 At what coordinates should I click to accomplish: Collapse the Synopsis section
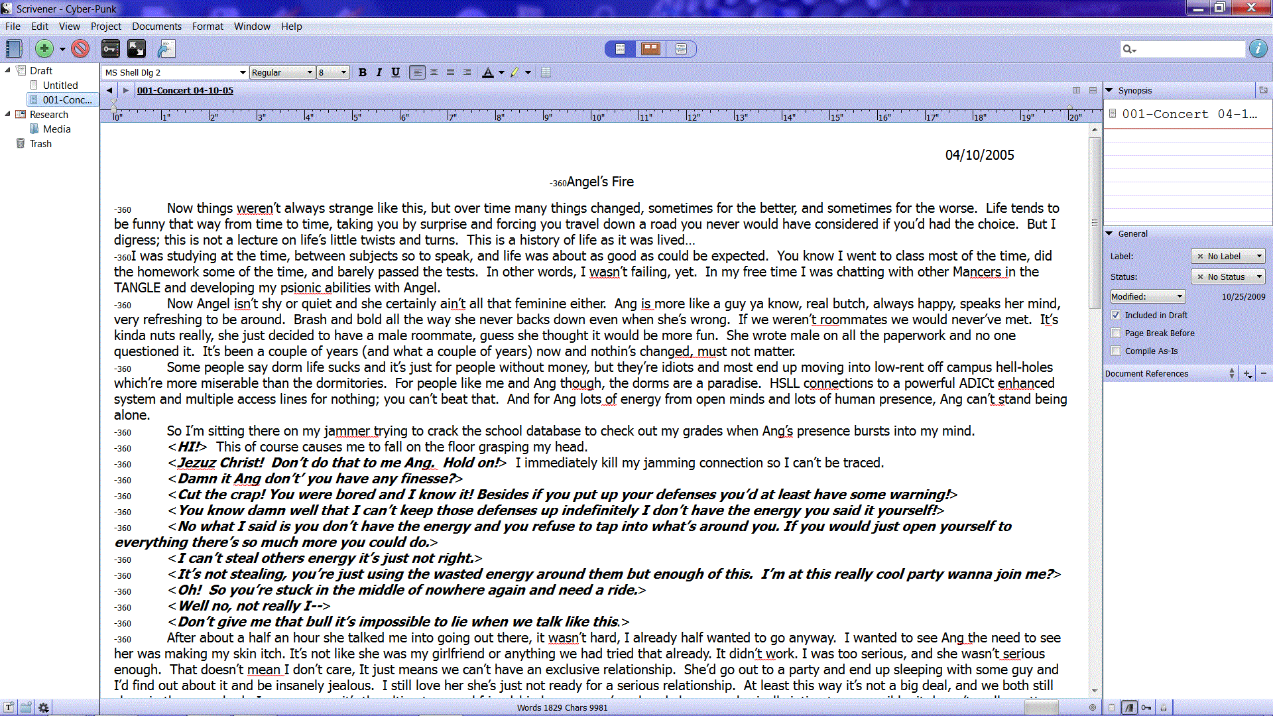[x=1109, y=90]
